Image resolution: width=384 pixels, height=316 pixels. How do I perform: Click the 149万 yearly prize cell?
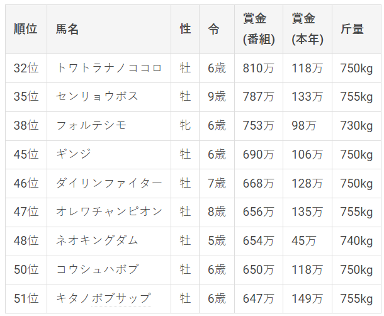click(x=307, y=298)
